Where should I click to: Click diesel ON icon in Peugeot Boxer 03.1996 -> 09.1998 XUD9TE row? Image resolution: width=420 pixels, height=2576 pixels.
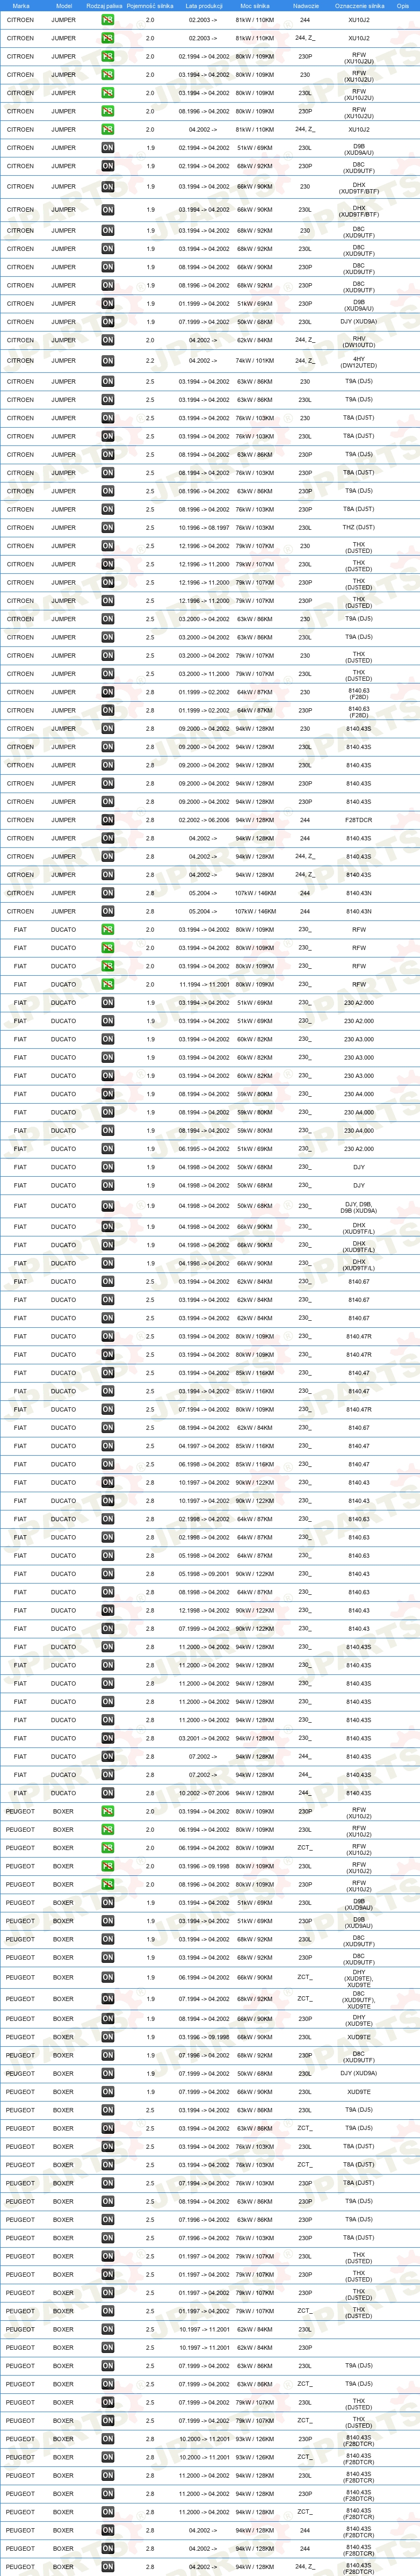[107, 2037]
